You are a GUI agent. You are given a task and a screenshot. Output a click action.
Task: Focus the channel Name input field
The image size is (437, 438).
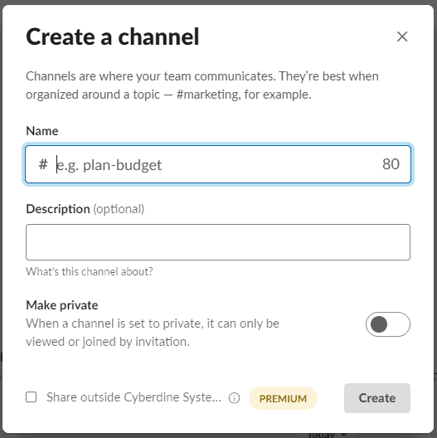click(218, 164)
